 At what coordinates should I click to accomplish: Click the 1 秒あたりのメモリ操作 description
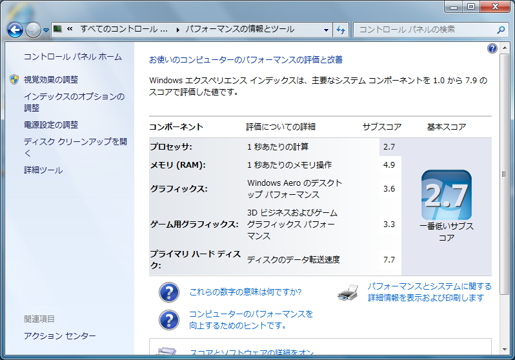[289, 165]
